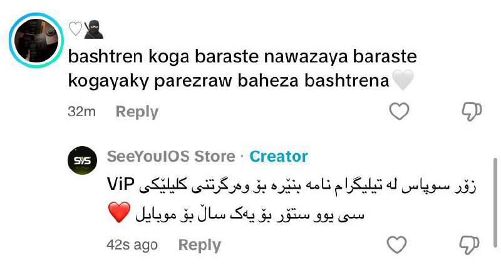Open the SYS logo profile picture

click(x=82, y=160)
